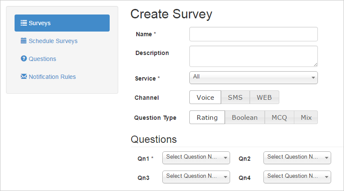Go to the Notification Rules page
Screen dimensions: 344x191
[52, 77]
